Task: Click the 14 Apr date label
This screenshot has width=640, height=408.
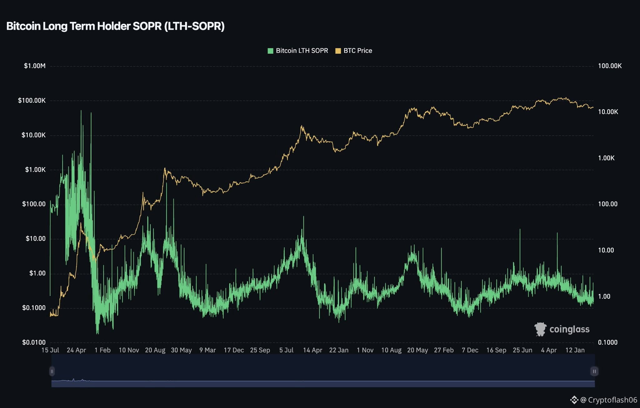Action: (312, 350)
